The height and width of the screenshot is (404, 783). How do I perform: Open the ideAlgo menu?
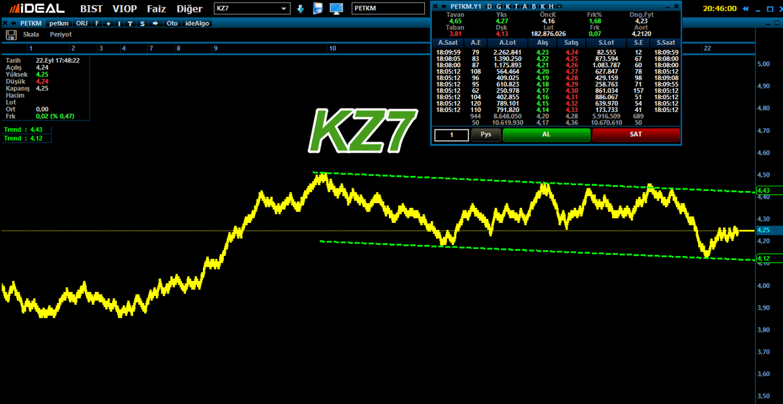(198, 23)
